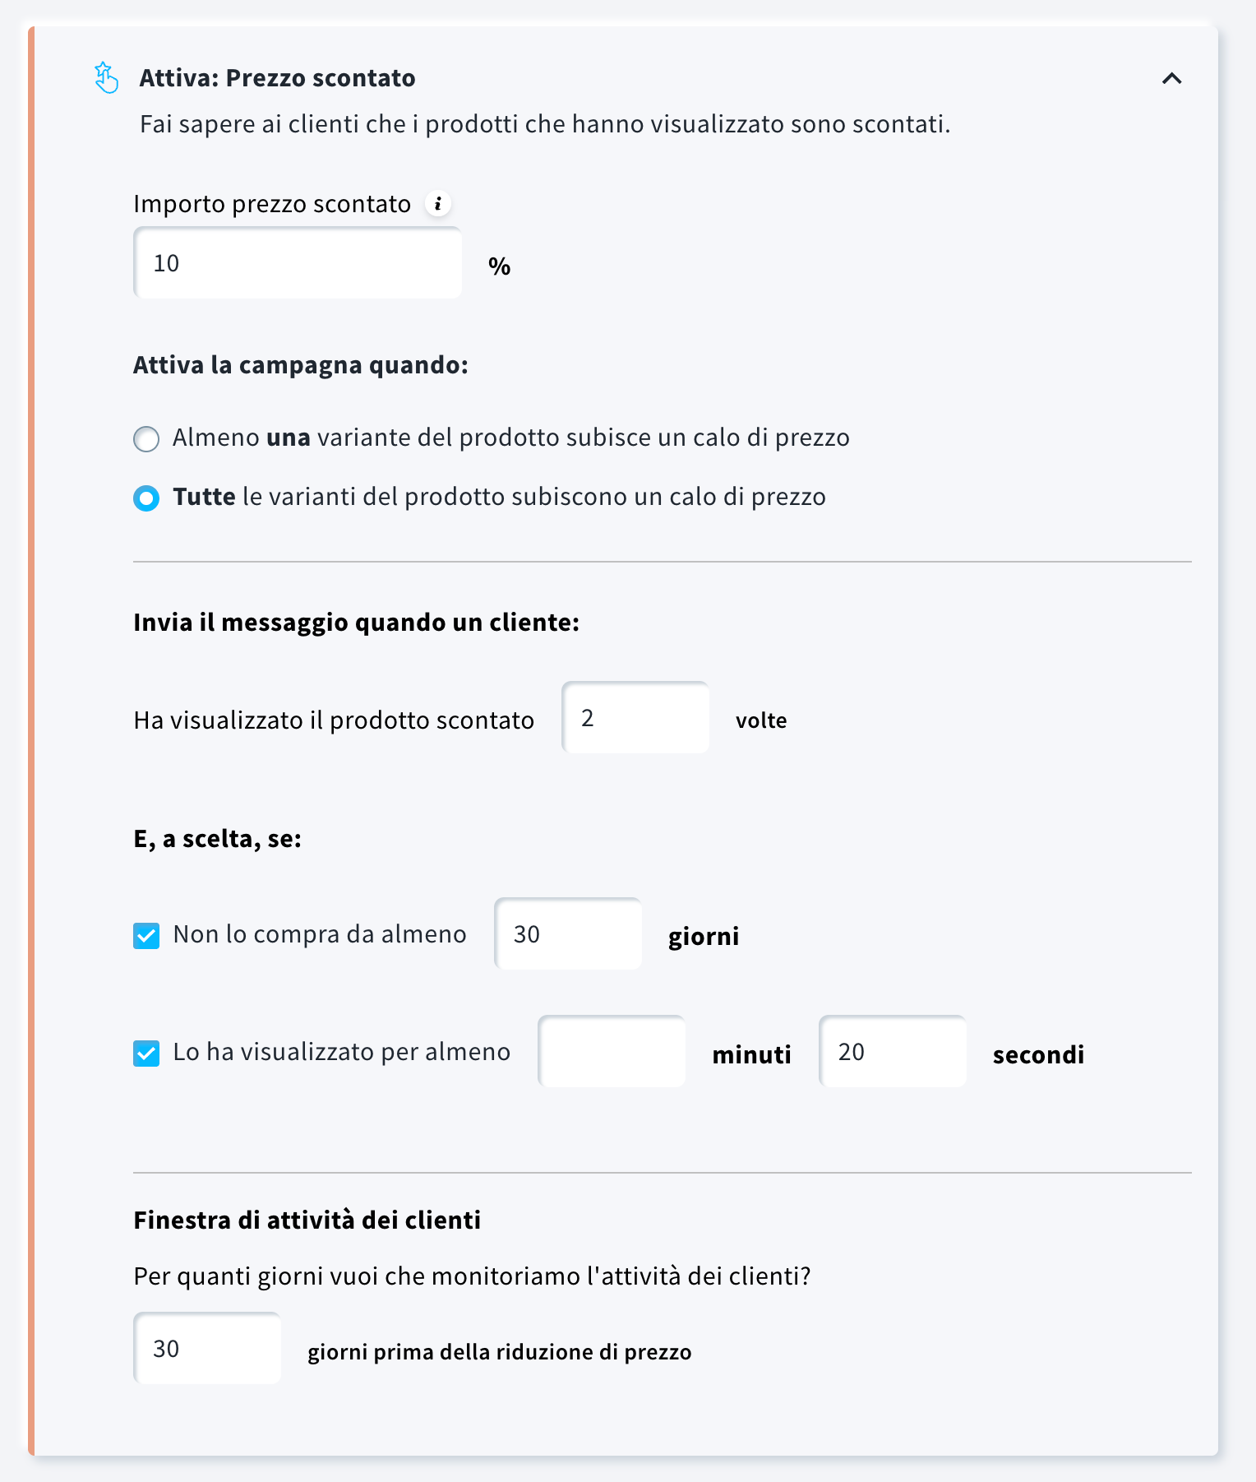The width and height of the screenshot is (1256, 1482).
Task: Click the "Attiva la campagna quando" label
Action: (x=301, y=365)
